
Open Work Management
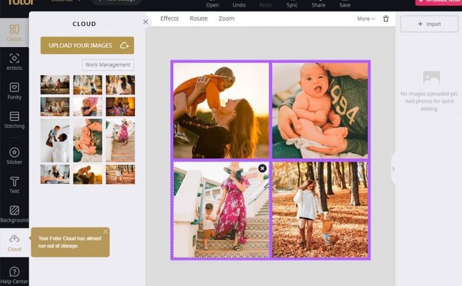tap(108, 65)
